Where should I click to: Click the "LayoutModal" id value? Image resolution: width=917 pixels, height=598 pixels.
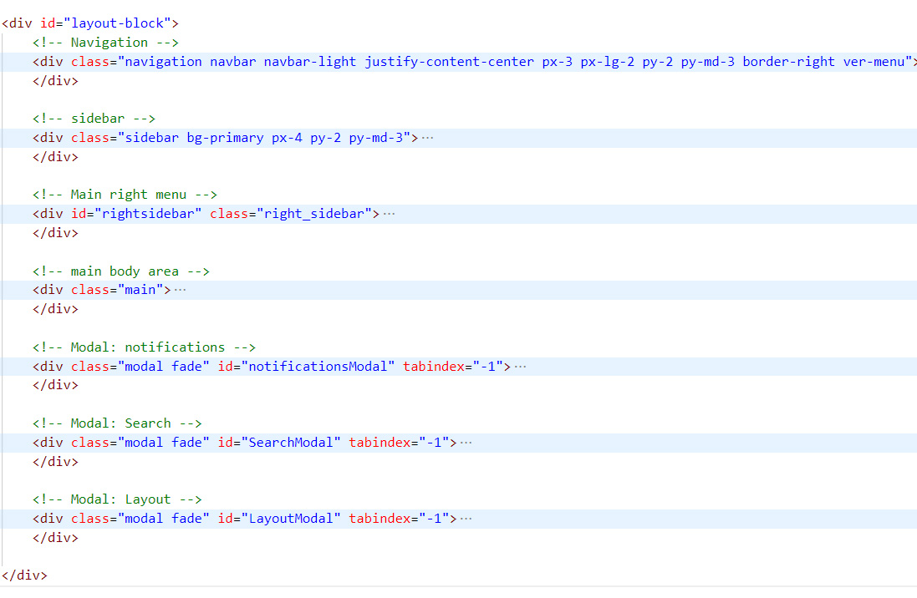pos(294,519)
